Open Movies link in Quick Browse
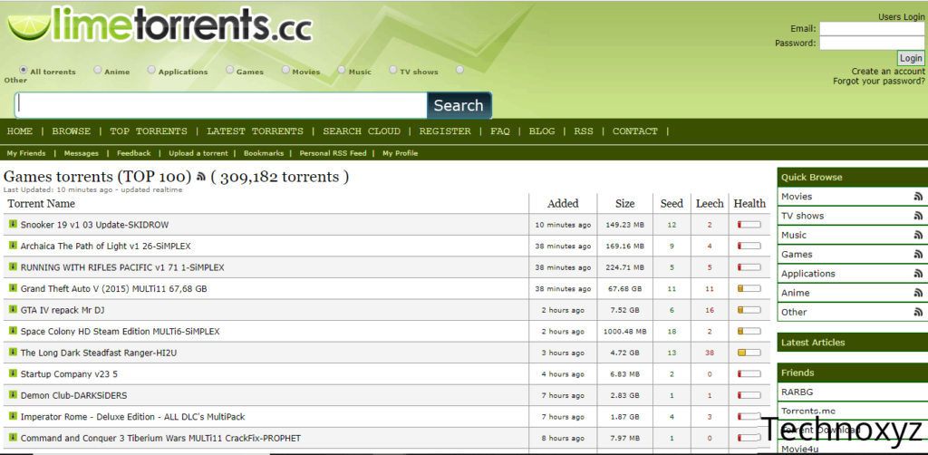Image resolution: width=928 pixels, height=455 pixels. [797, 197]
